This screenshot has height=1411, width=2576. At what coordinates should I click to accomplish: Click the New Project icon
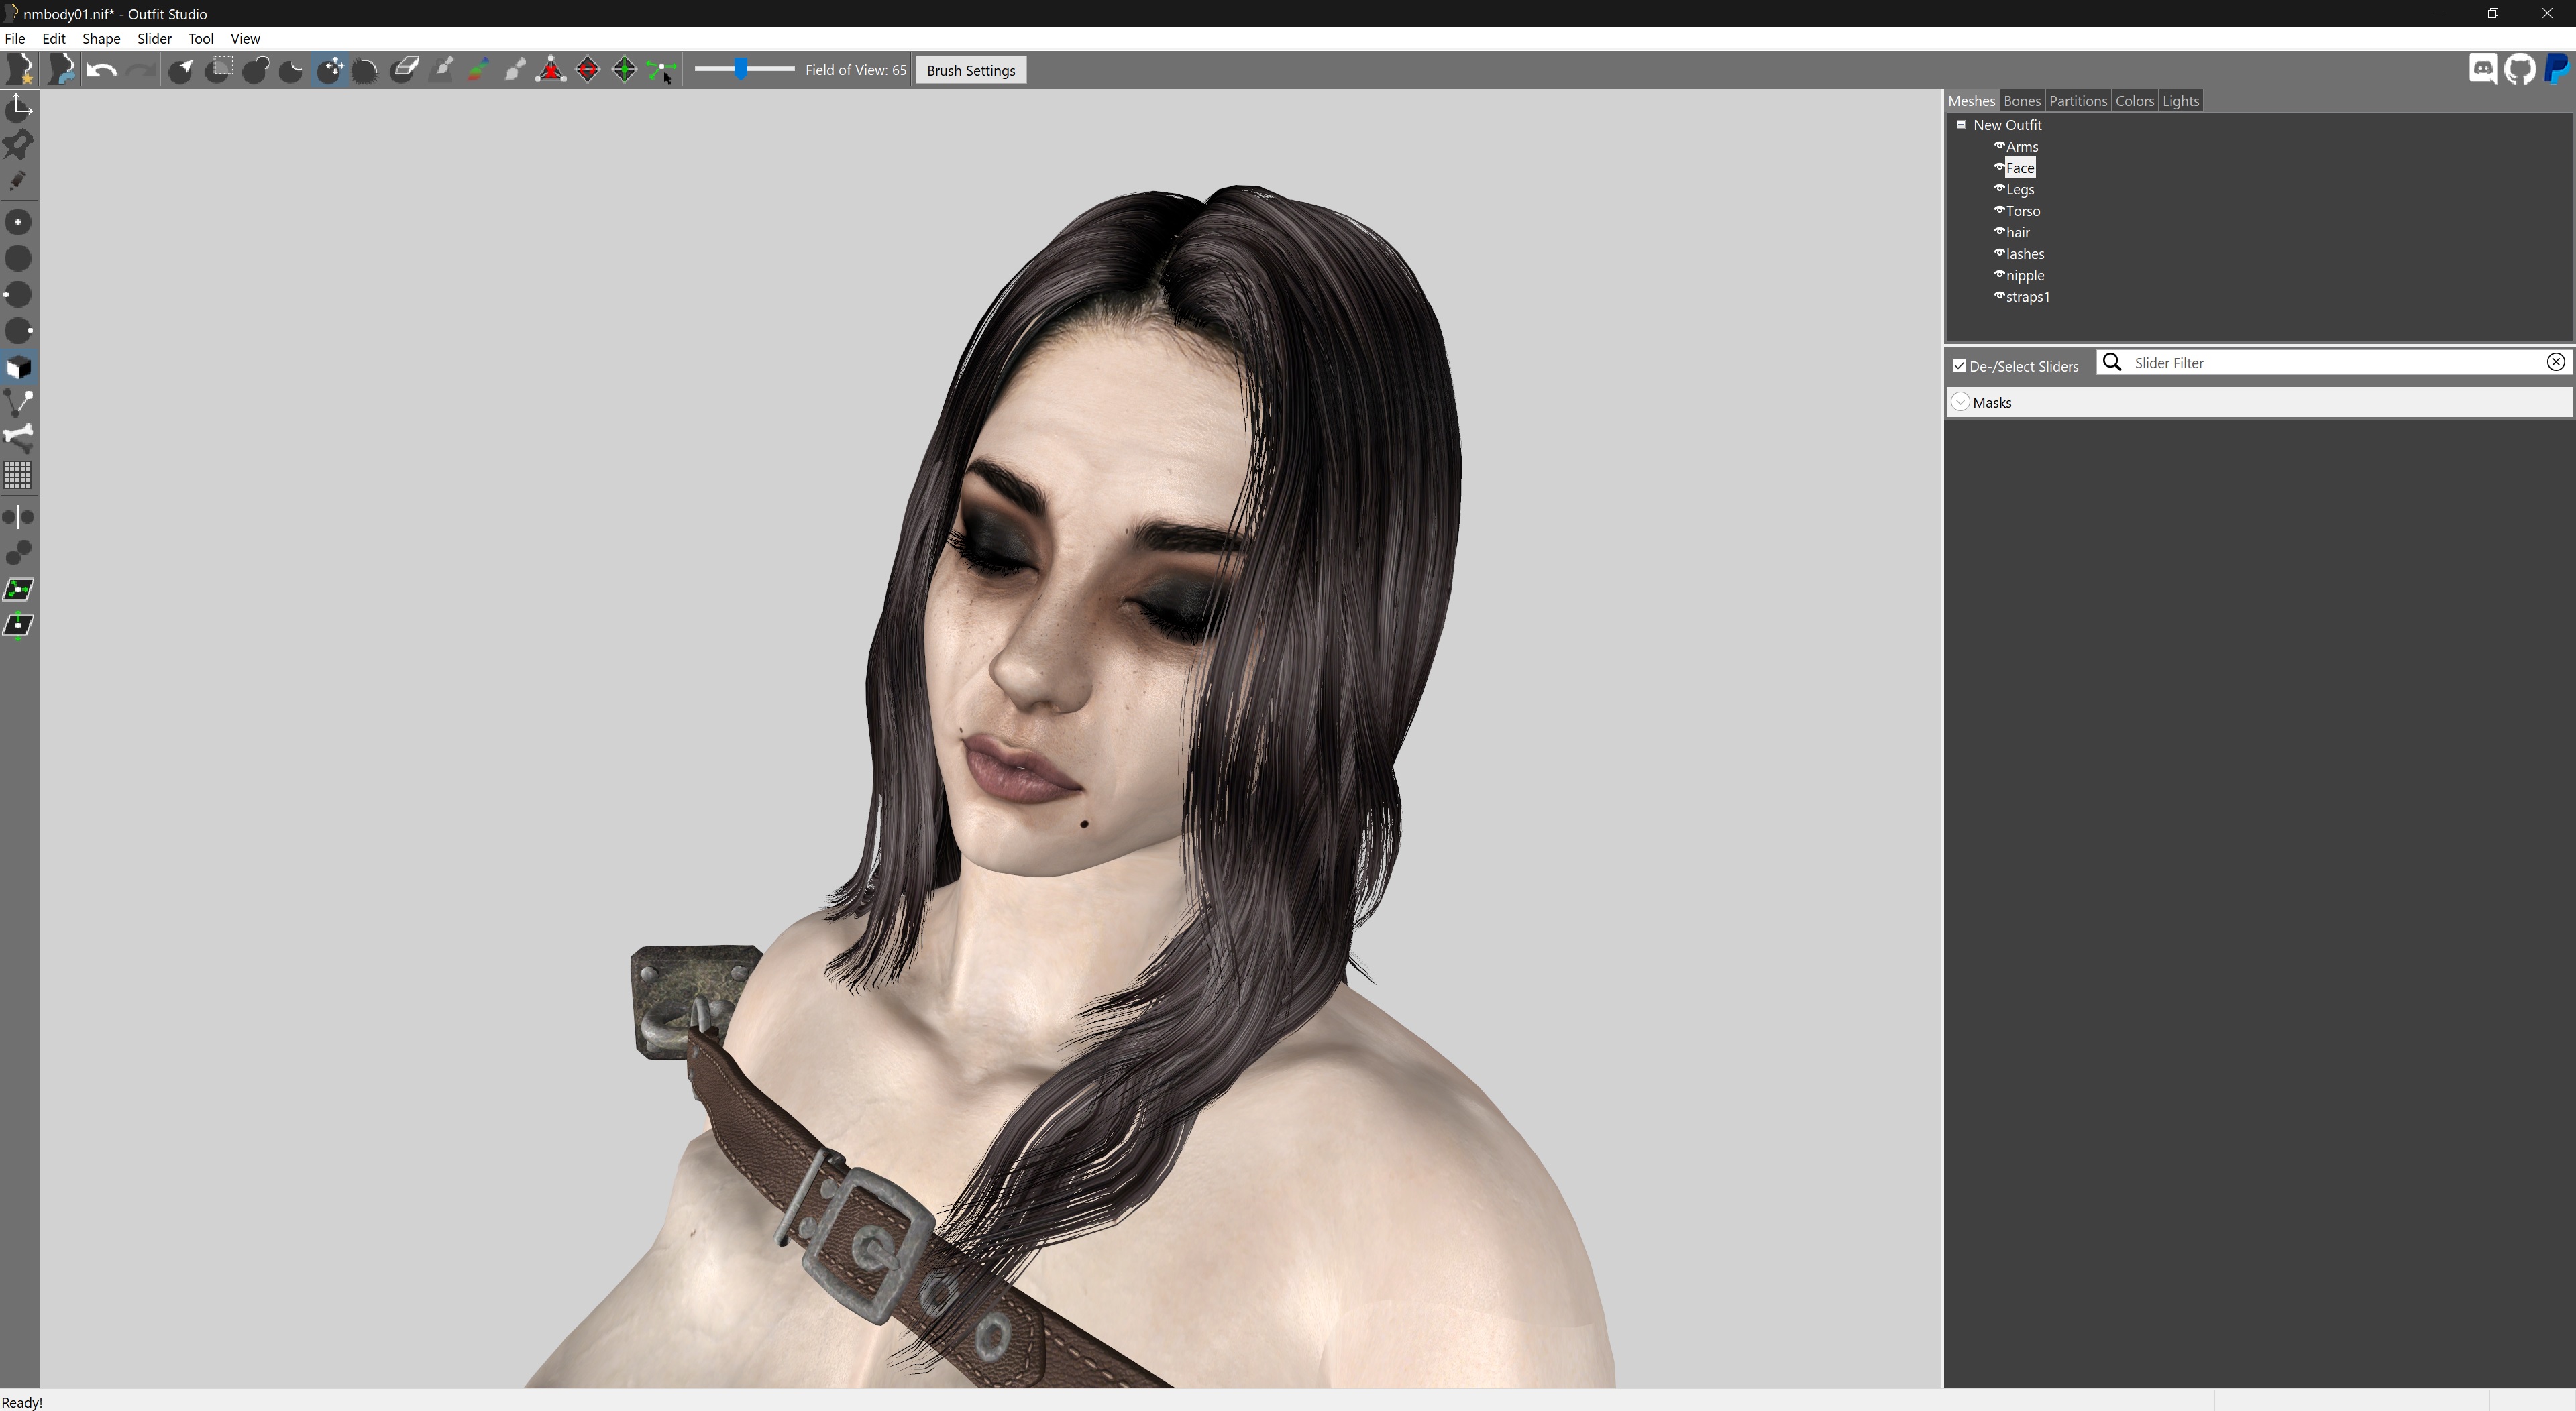pyautogui.click(x=19, y=70)
